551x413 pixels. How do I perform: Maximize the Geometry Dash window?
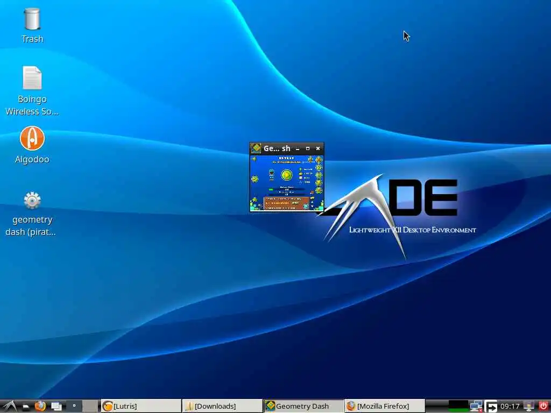click(x=307, y=148)
